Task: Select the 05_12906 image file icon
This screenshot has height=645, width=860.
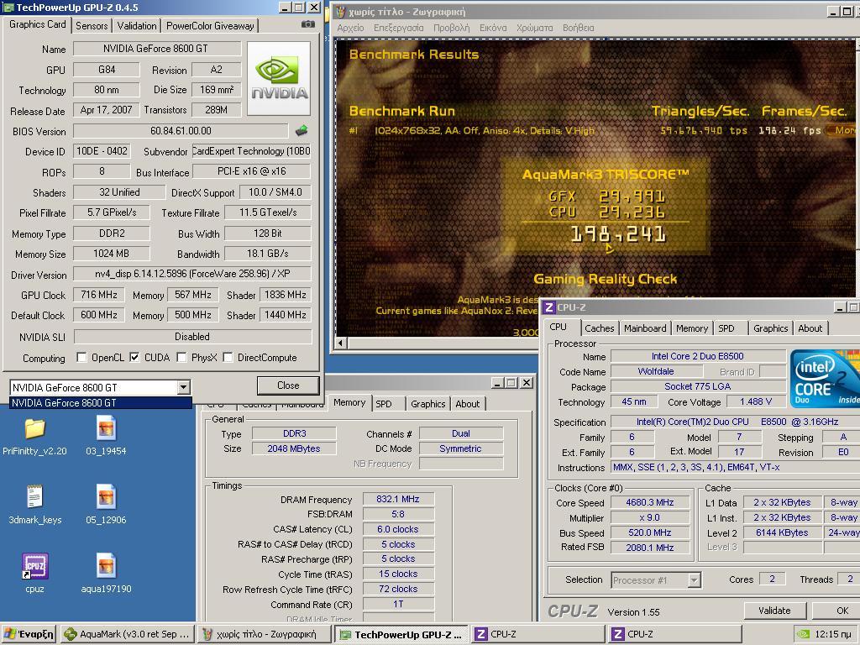Action: (106, 497)
